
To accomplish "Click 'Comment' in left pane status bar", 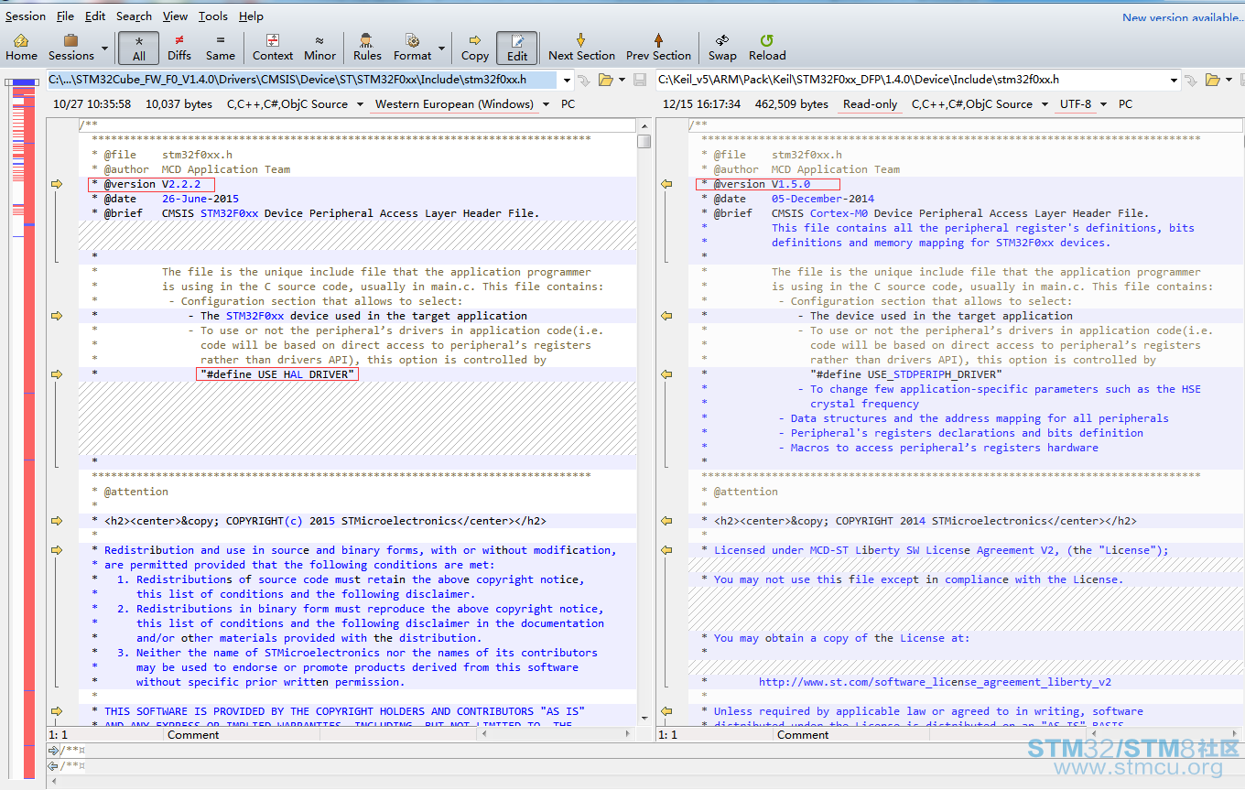I will [x=193, y=735].
